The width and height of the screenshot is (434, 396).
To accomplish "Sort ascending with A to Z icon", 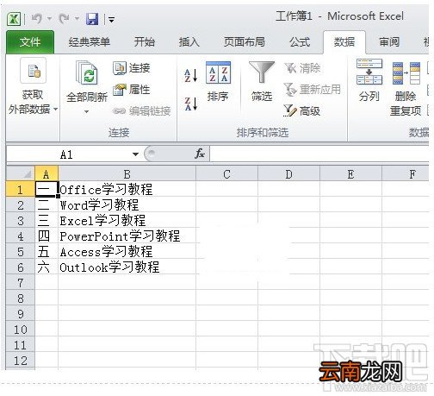I will click(x=191, y=76).
